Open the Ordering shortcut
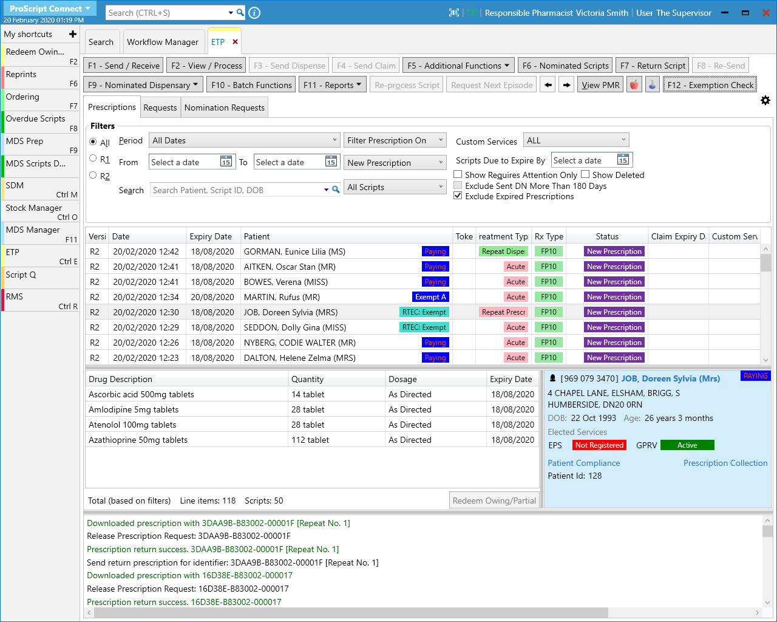Screen dimensions: 777x622 41,100
